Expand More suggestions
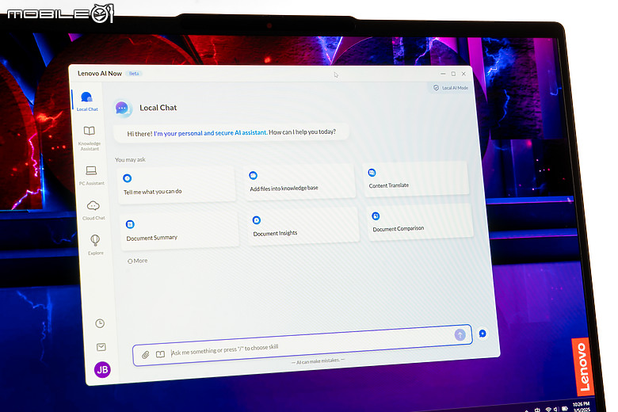618x412 pixels. point(138,261)
